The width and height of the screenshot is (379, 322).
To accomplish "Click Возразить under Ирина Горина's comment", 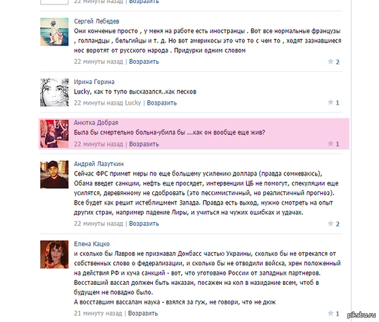I will (162, 103).
